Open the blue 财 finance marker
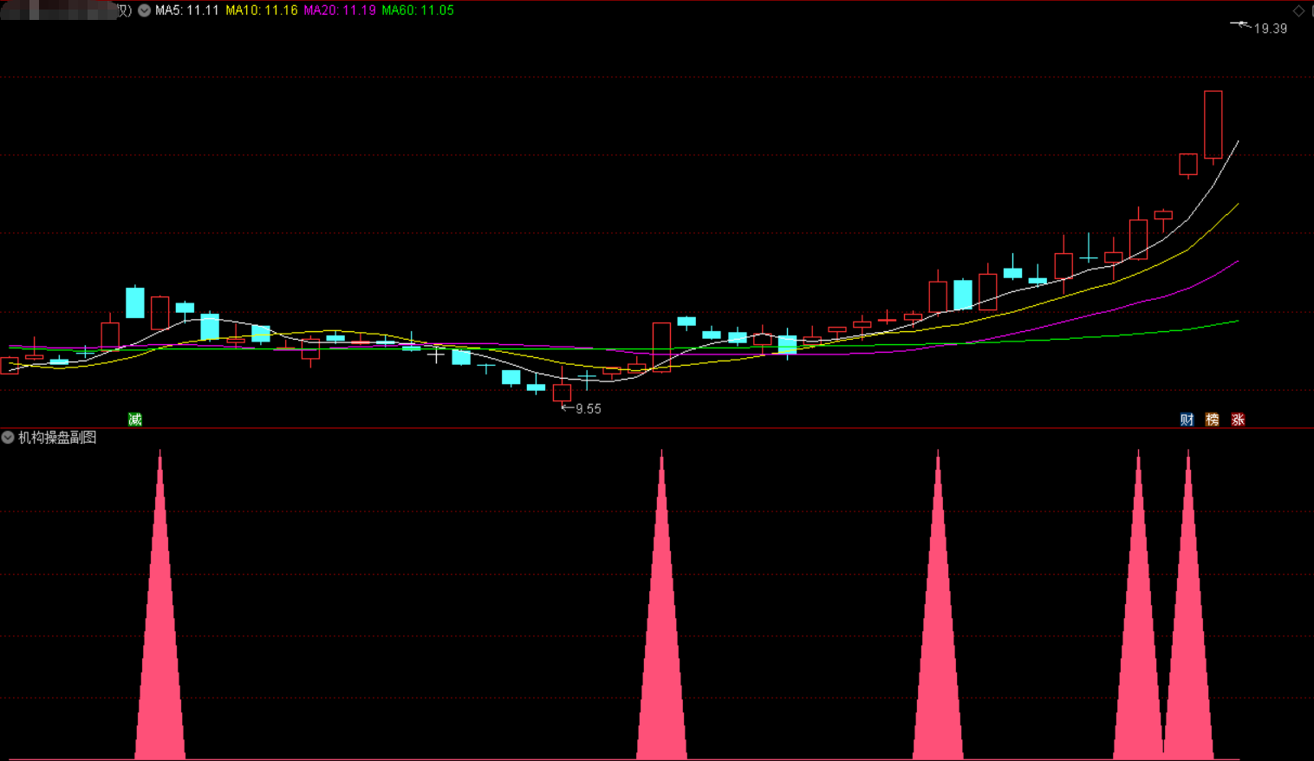Image resolution: width=1314 pixels, height=761 pixels. tap(1187, 420)
